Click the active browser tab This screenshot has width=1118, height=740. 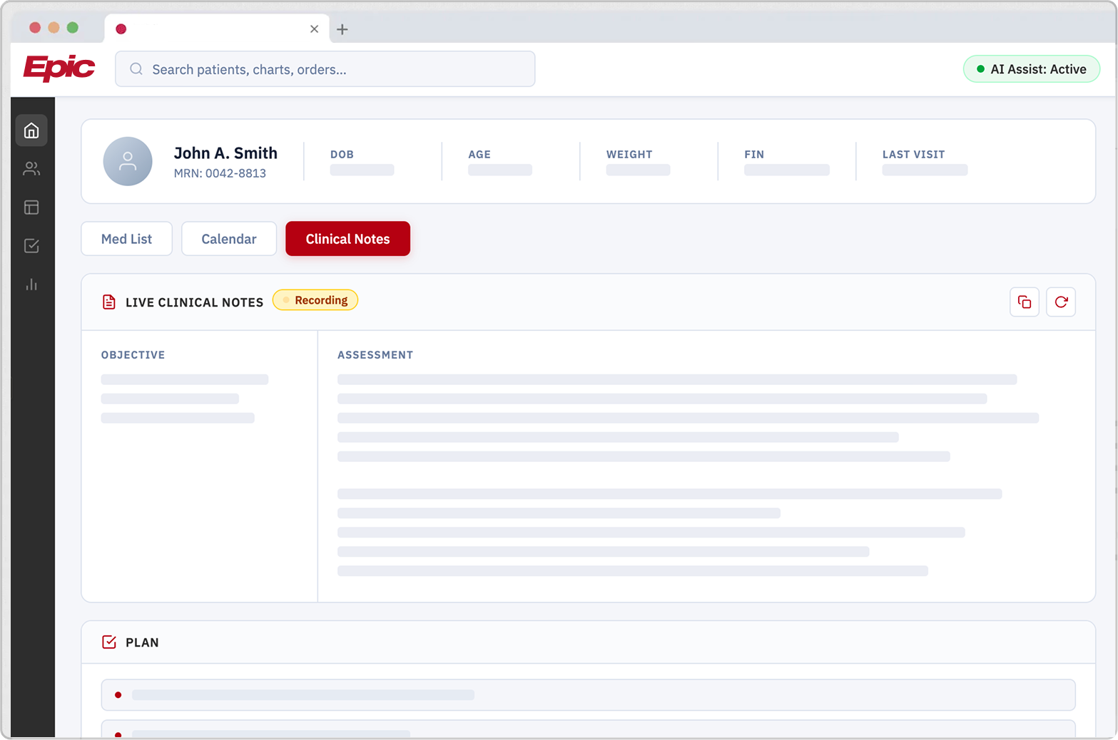pos(217,29)
